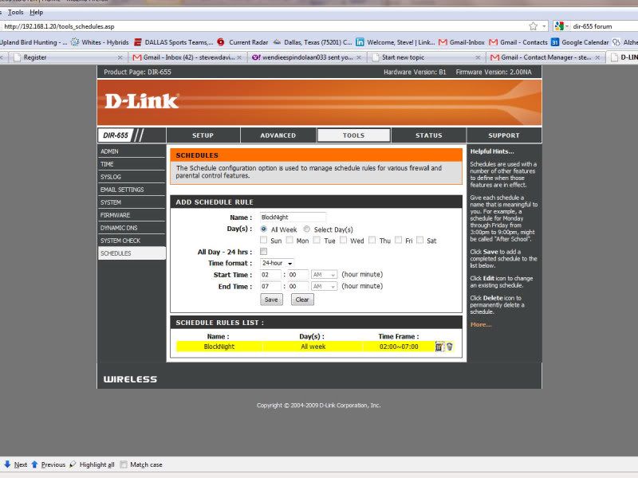
Task: Click the browser URL address bar
Action: click(265, 26)
